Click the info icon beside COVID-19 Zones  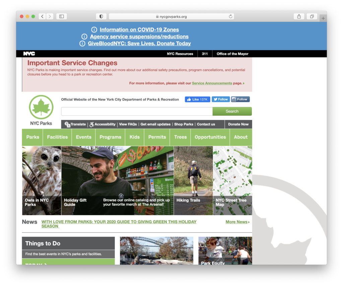94,29
